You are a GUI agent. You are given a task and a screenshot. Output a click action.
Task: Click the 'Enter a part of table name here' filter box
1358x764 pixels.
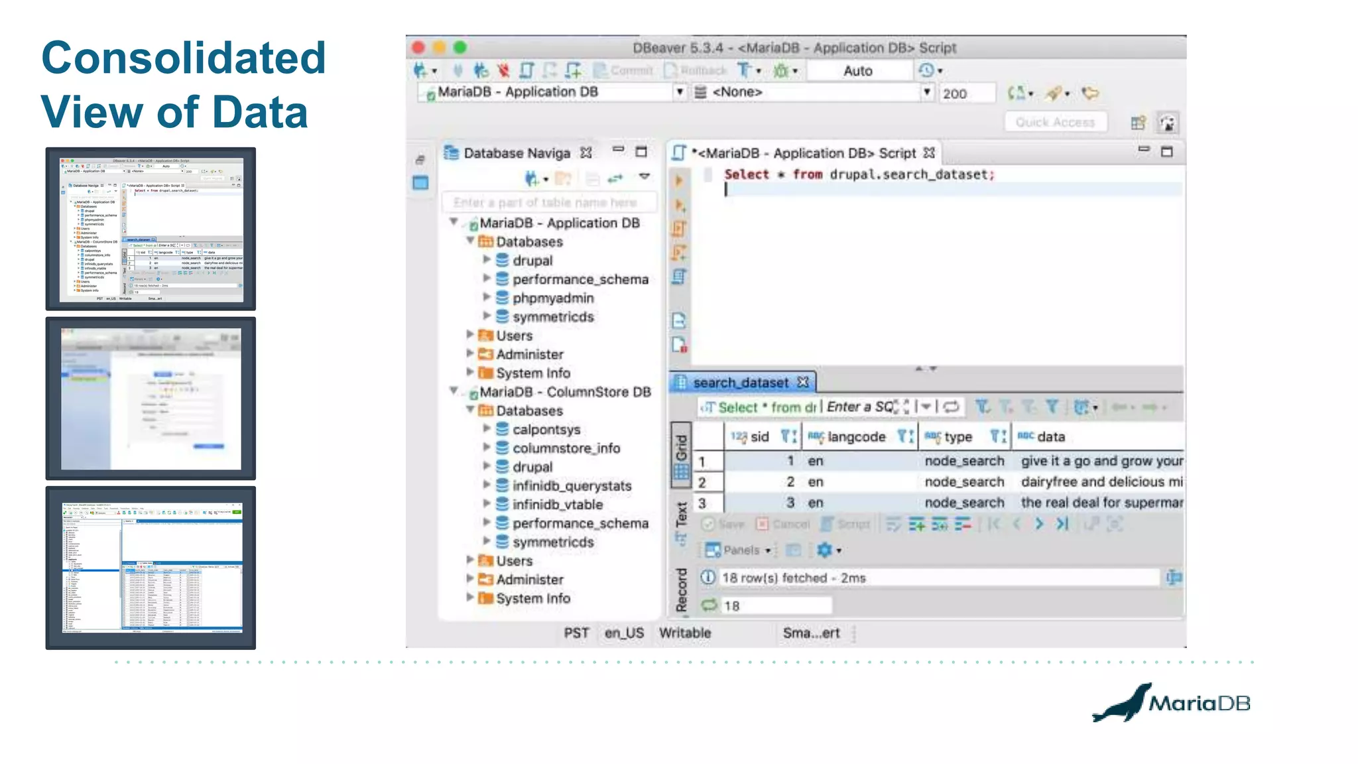point(550,202)
